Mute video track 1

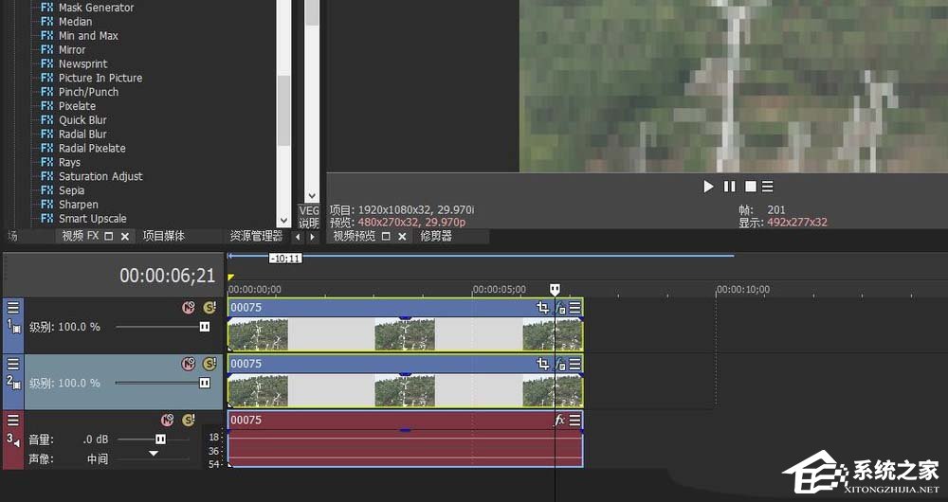point(189,308)
